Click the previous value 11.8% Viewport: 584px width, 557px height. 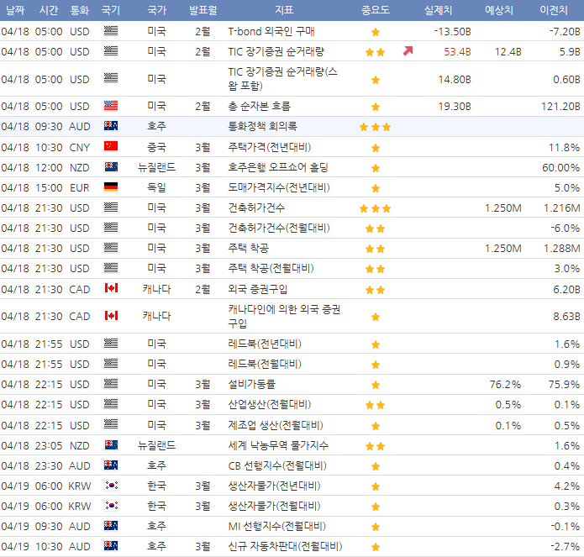click(564, 148)
